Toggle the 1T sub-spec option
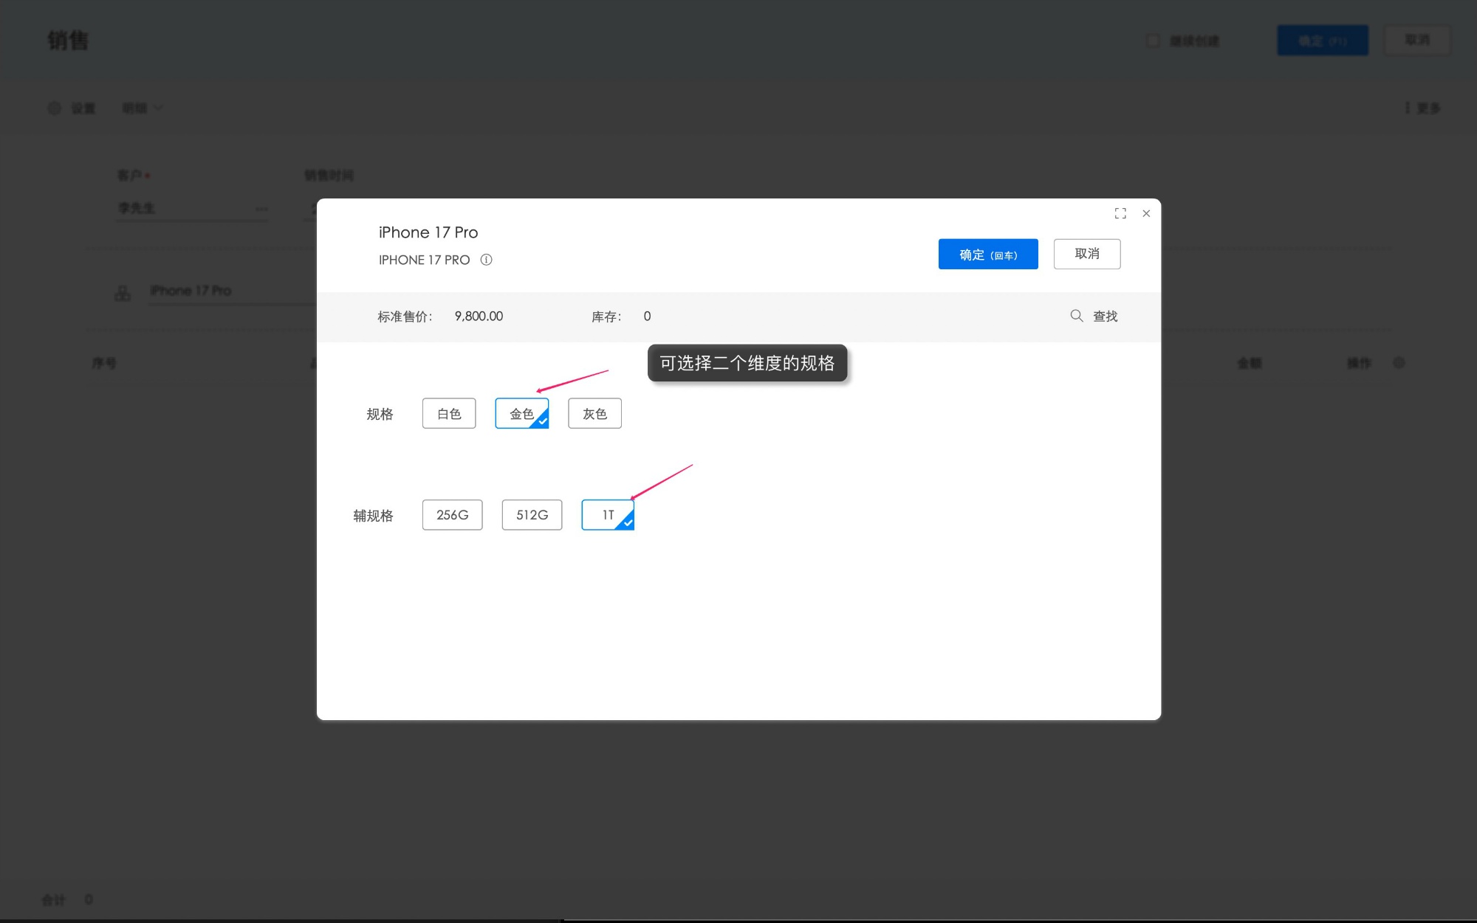Viewport: 1477px width, 923px height. (x=608, y=515)
